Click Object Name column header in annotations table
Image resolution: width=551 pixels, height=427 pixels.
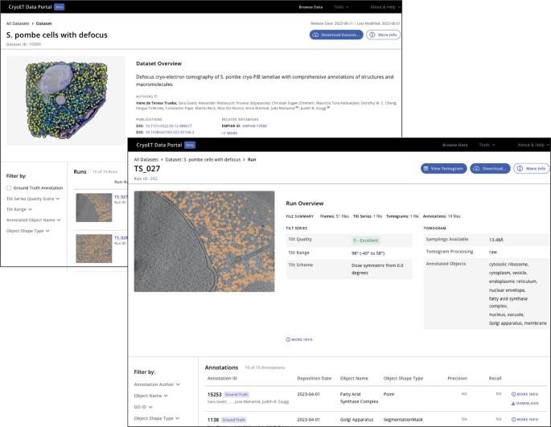354,379
